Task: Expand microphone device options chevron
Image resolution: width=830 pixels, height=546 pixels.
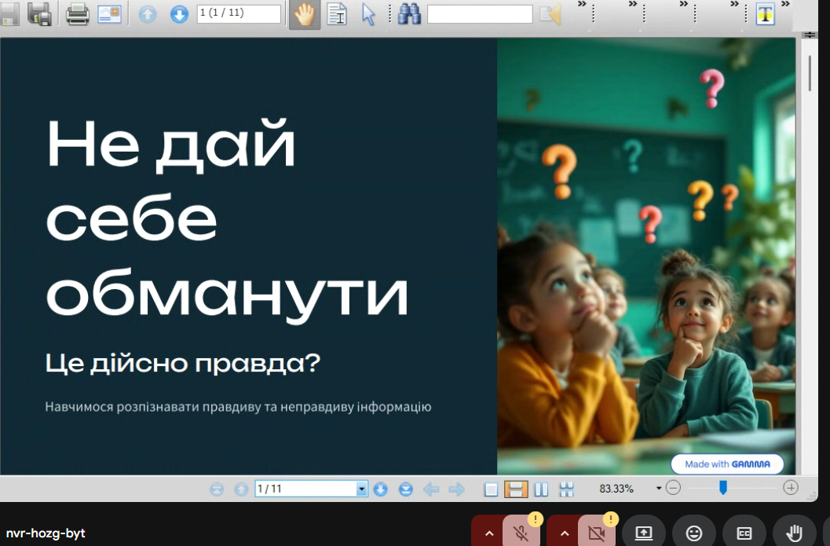Action: click(488, 531)
